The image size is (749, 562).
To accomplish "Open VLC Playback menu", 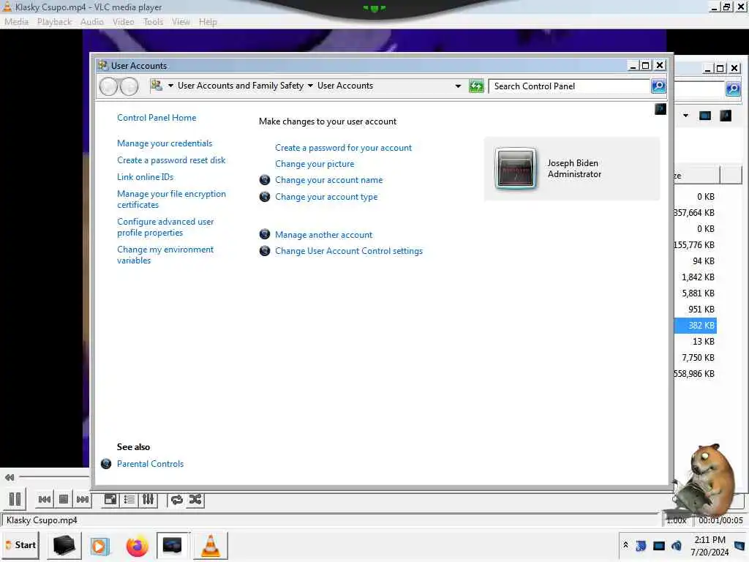I will coord(54,22).
